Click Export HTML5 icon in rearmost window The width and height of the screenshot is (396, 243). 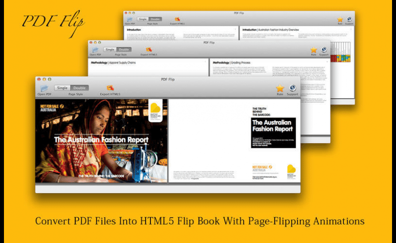(177, 19)
